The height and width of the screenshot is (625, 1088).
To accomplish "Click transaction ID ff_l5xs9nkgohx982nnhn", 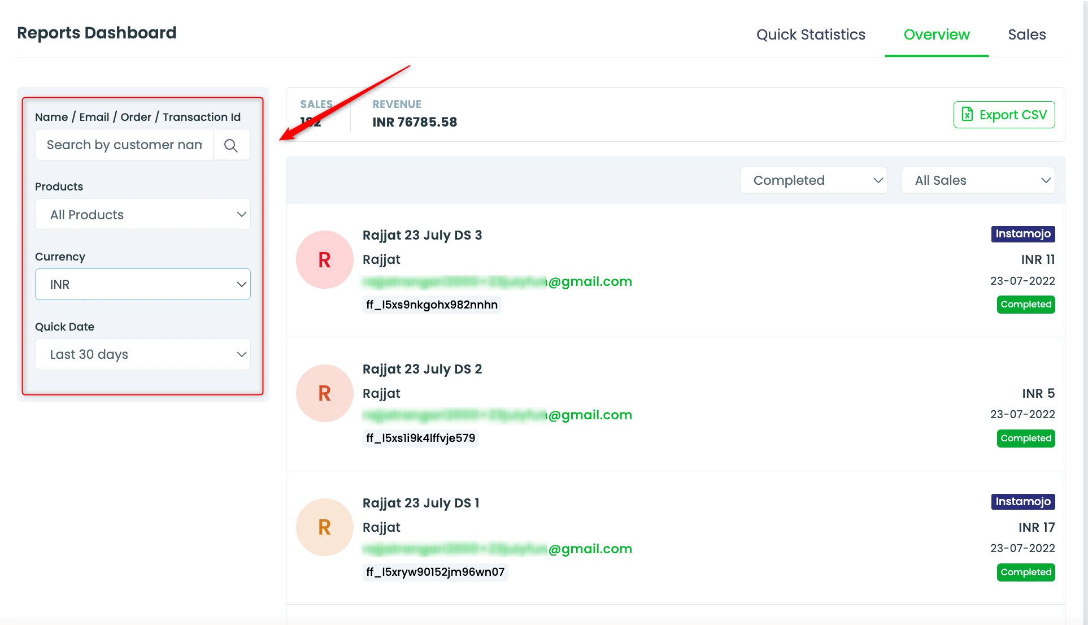I will tap(432, 305).
